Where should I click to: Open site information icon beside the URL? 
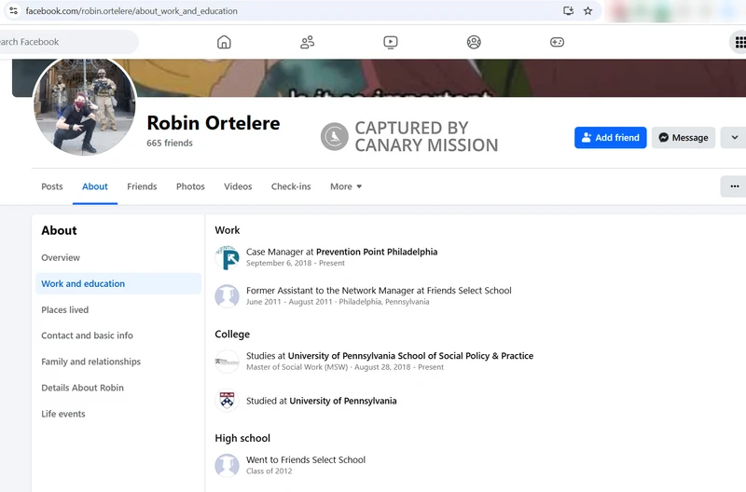click(x=13, y=10)
